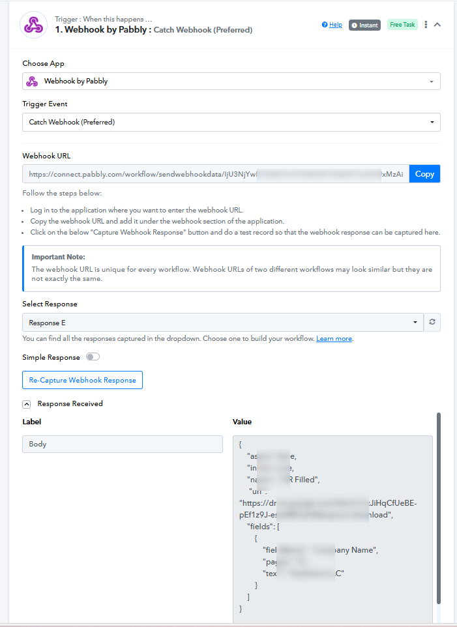The width and height of the screenshot is (457, 627).
Task: Open the Learn more link
Action: click(x=334, y=339)
